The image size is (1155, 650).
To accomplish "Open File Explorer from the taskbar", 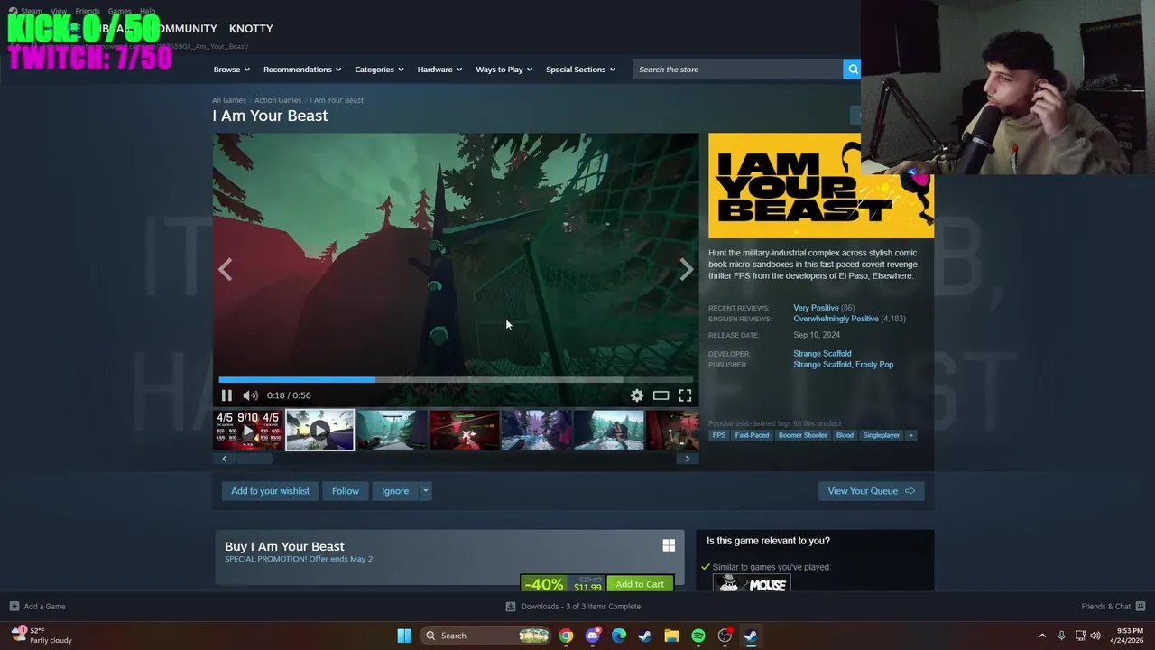I will pyautogui.click(x=671, y=636).
